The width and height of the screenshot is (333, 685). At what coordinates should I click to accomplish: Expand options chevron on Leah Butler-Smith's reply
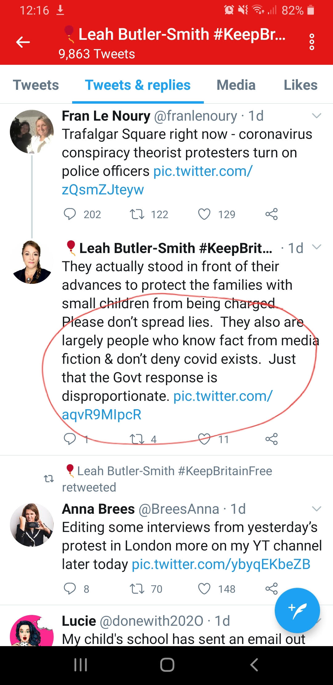[317, 247]
